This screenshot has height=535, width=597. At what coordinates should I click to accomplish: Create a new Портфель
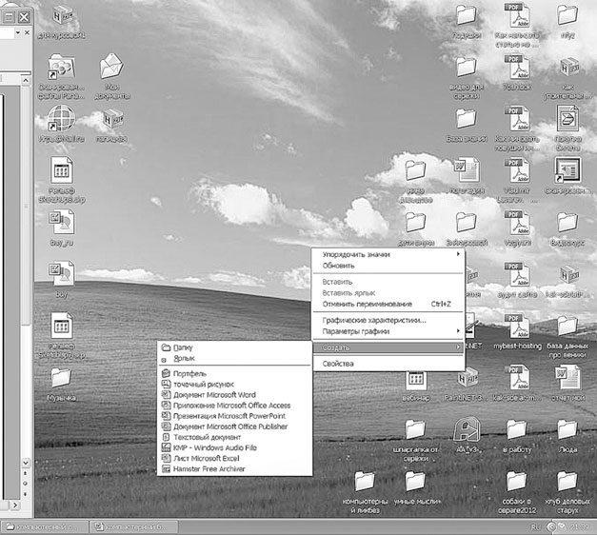(234, 373)
